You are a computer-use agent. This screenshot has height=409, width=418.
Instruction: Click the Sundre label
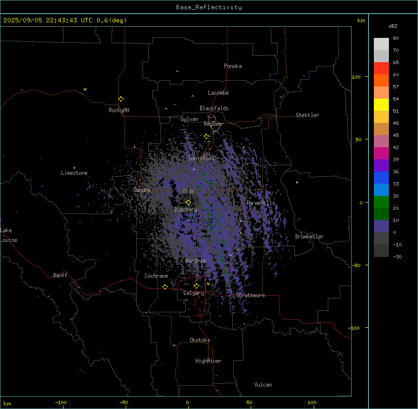pyautogui.click(x=142, y=190)
